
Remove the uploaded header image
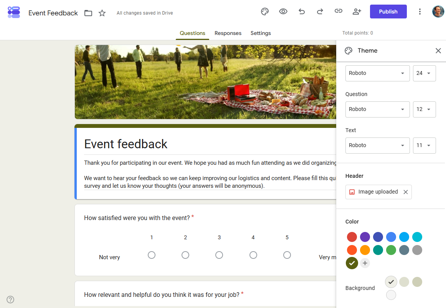point(406,192)
